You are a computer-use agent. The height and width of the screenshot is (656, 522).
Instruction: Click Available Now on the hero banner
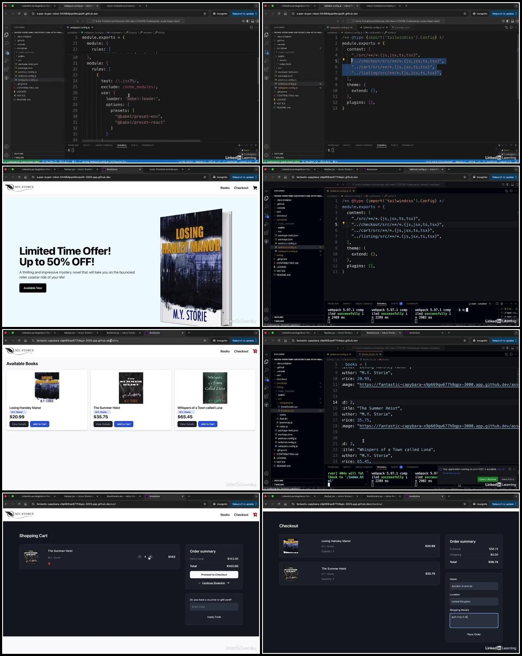[x=33, y=288]
